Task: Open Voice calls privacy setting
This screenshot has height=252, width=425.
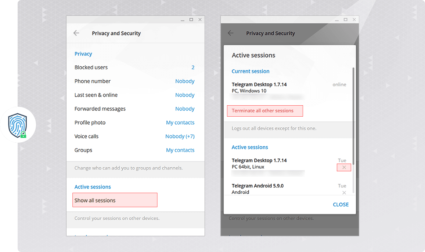Action: click(x=134, y=136)
